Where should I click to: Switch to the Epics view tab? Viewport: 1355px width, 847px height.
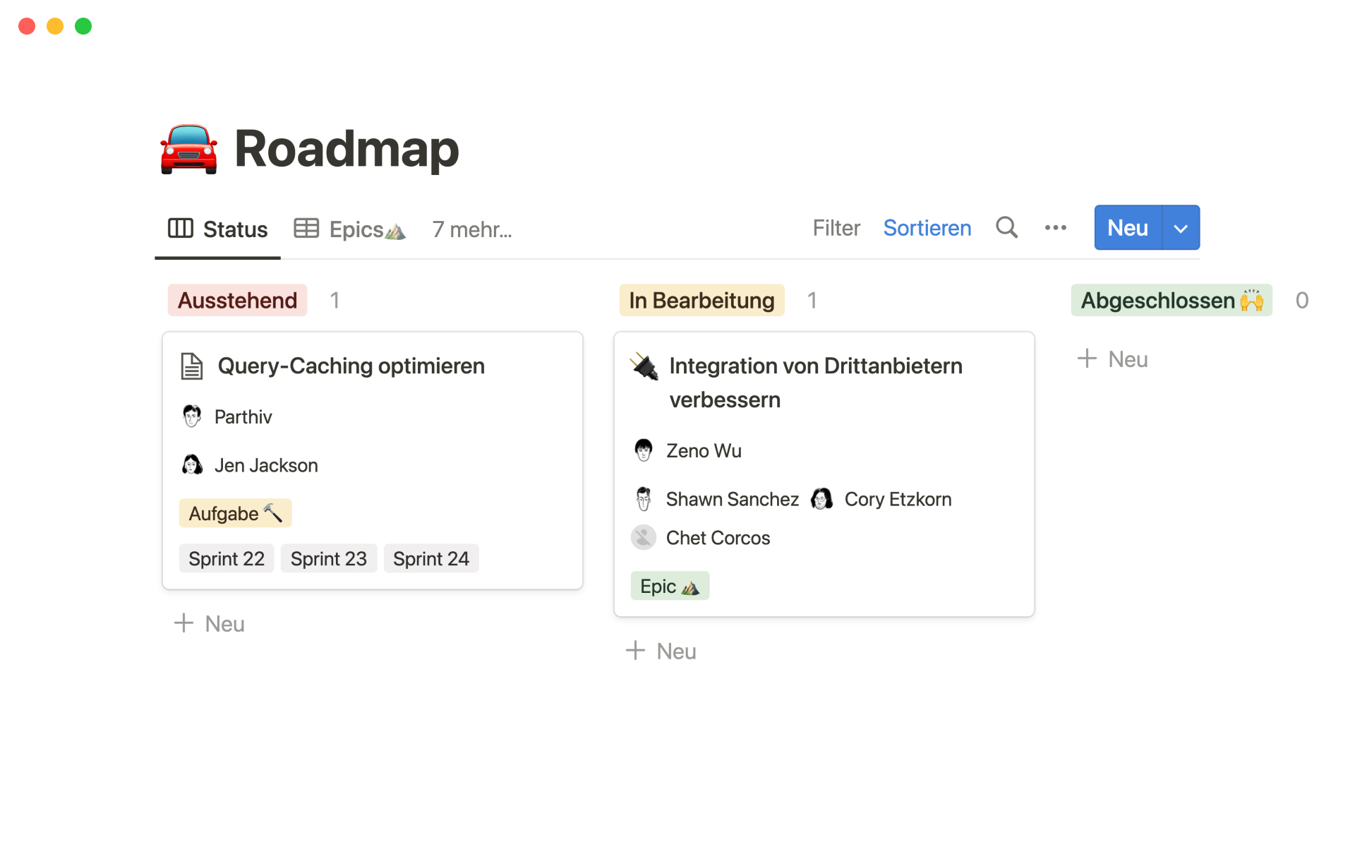(x=350, y=229)
